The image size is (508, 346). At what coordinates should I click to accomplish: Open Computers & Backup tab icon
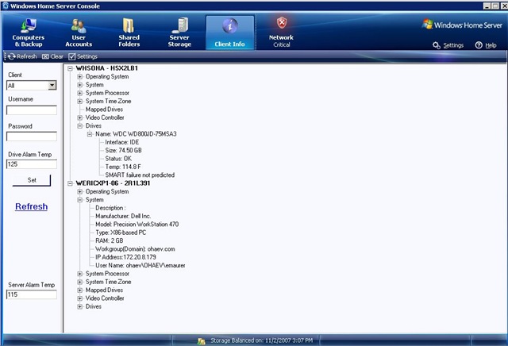(29, 25)
